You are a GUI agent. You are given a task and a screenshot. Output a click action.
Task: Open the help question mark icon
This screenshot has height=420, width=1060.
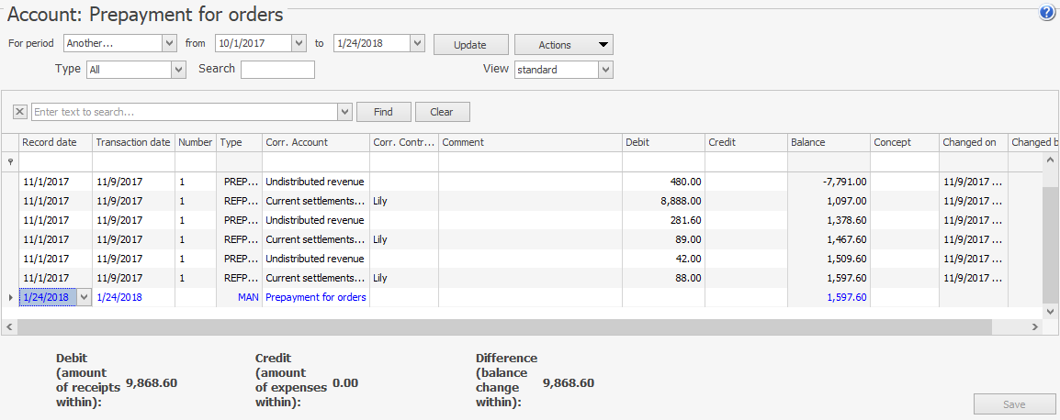pos(1047,13)
